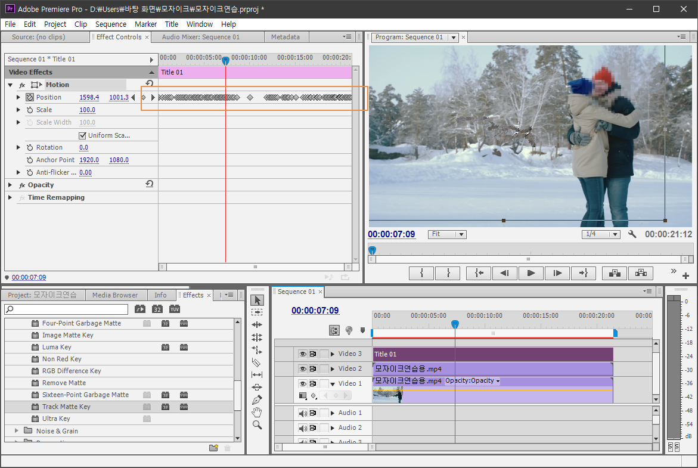The image size is (698, 468).
Task: Switch to Audio Mixer: Sequence 01 tab
Action: point(201,37)
